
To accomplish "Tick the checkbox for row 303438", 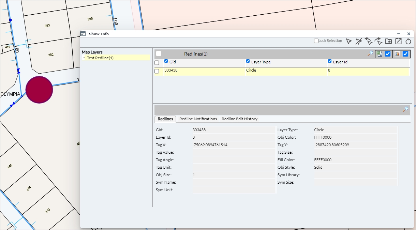I will 157,71.
